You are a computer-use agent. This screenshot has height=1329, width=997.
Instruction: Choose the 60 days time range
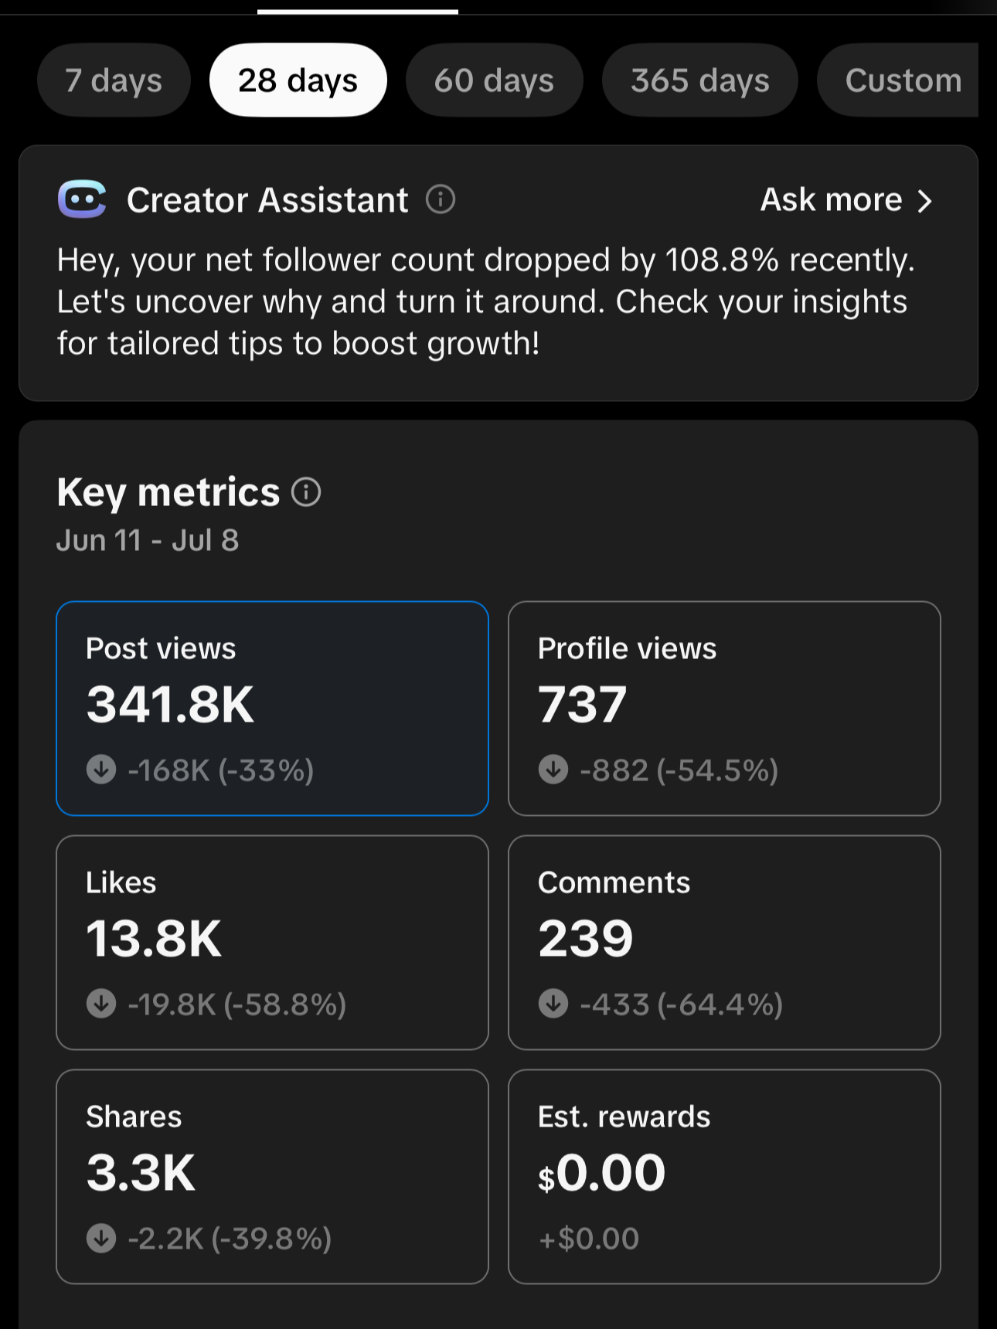pyautogui.click(x=494, y=80)
